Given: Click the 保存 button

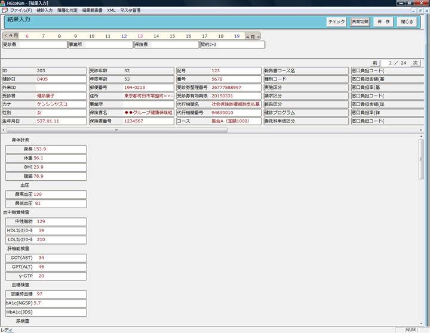Looking at the screenshot, I should [x=383, y=22].
